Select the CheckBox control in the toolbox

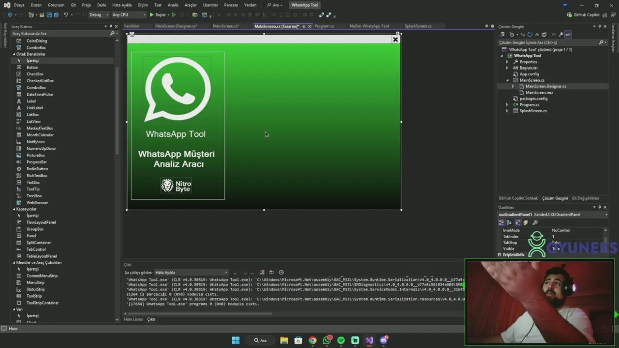coord(35,74)
